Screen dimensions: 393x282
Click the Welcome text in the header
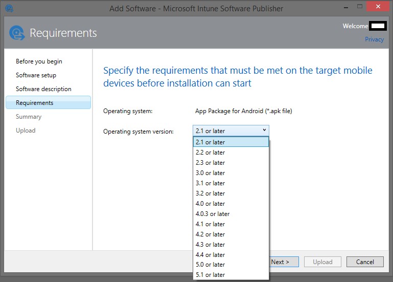coord(355,26)
